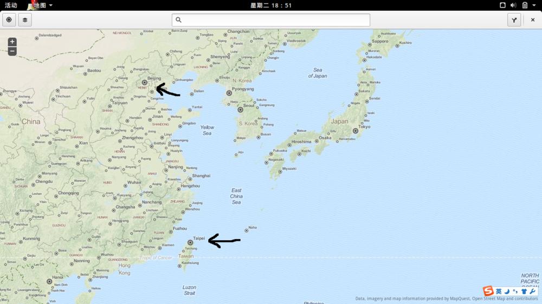Image resolution: width=542 pixels, height=304 pixels.
Task: Click the map search field
Action: (271, 20)
